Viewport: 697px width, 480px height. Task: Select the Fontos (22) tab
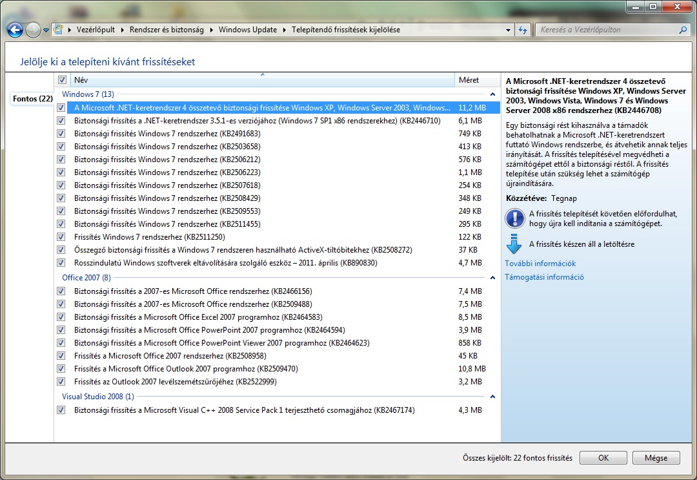click(x=32, y=98)
